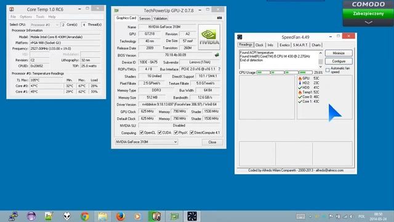Click the SpeedFan Configure button
Screen dimensions: 394x222
click(x=339, y=61)
